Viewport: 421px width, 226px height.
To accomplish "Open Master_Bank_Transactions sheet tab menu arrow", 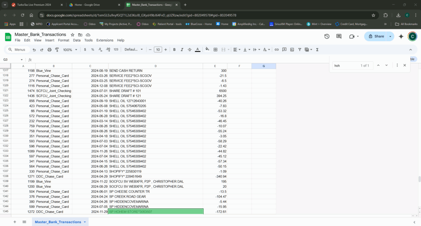I will (85, 222).
